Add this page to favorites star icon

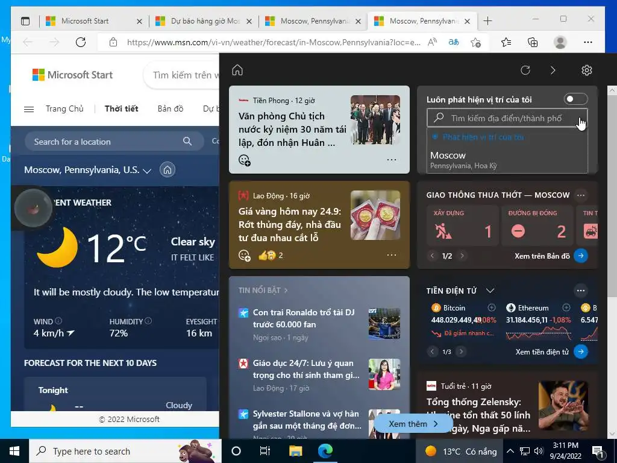[x=476, y=42]
